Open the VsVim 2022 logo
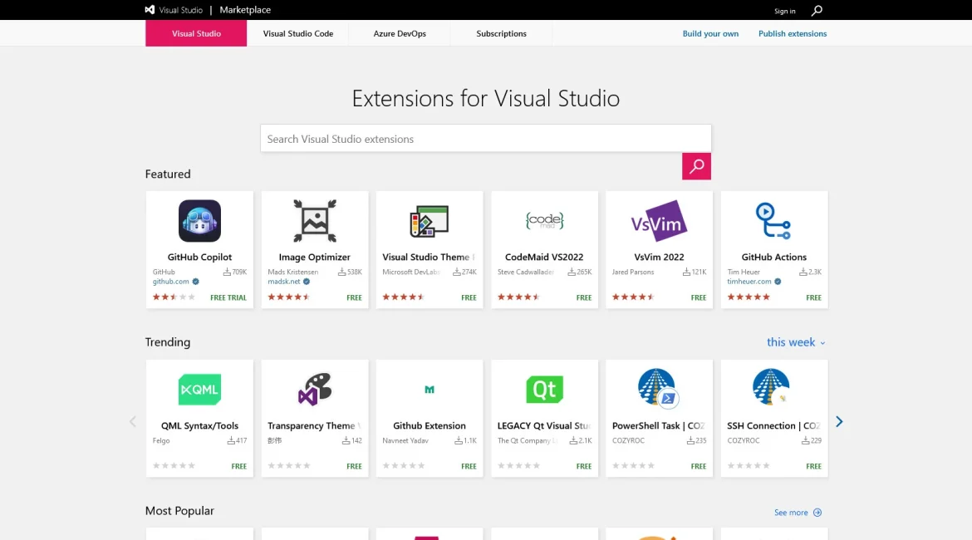 click(x=659, y=221)
